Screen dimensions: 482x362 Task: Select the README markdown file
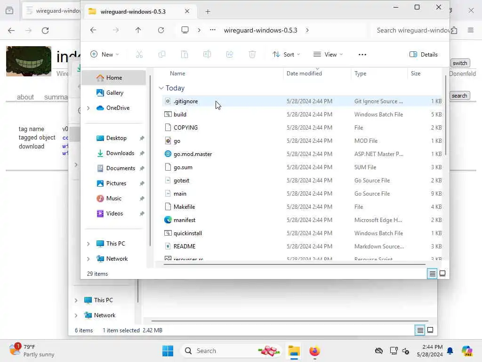(302, 246)
